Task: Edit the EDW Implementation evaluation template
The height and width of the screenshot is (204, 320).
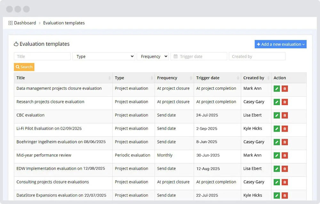Action: pyautogui.click(x=276, y=168)
